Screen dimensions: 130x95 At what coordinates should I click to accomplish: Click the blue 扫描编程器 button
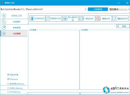pos(98,9)
